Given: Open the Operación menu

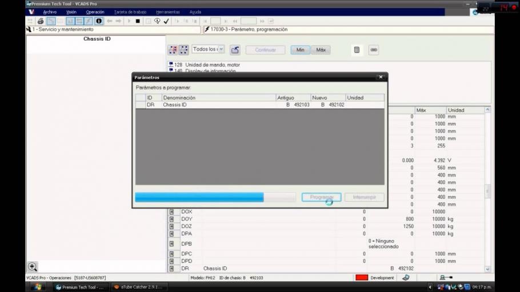Looking at the screenshot, I should pos(95,12).
